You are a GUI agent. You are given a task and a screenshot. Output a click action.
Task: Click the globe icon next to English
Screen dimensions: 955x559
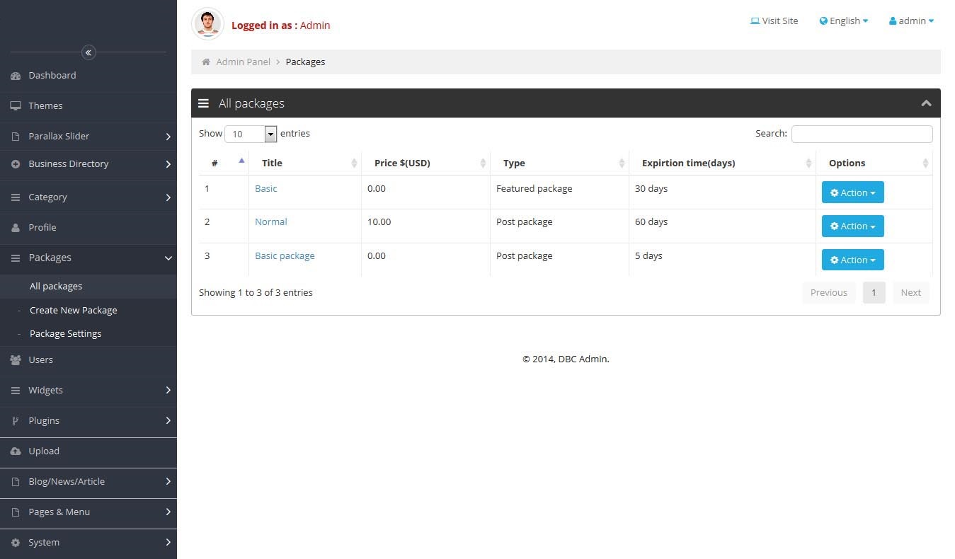[x=824, y=21]
